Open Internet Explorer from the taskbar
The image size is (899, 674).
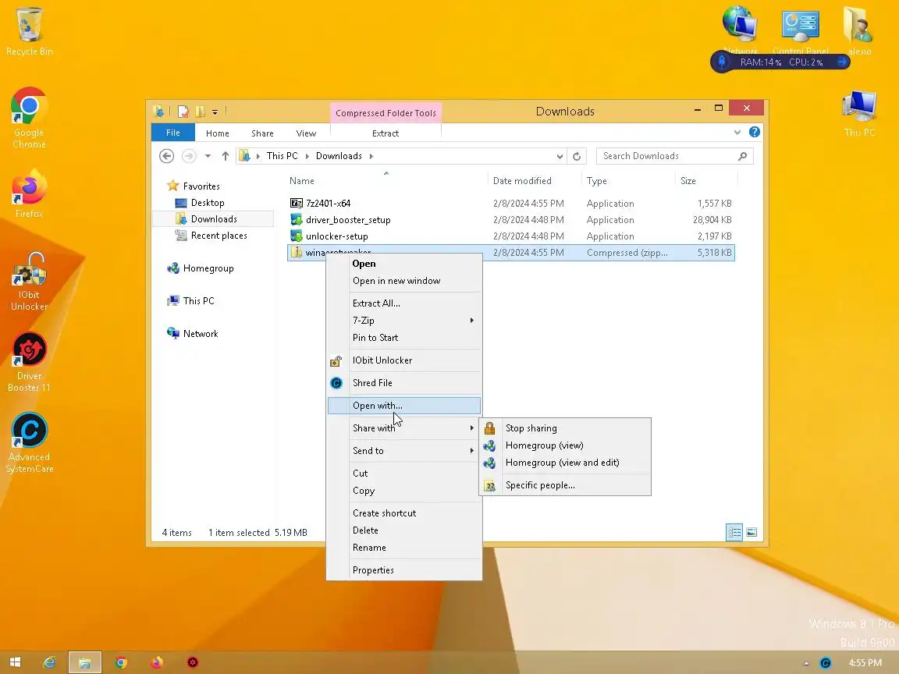[x=50, y=662]
